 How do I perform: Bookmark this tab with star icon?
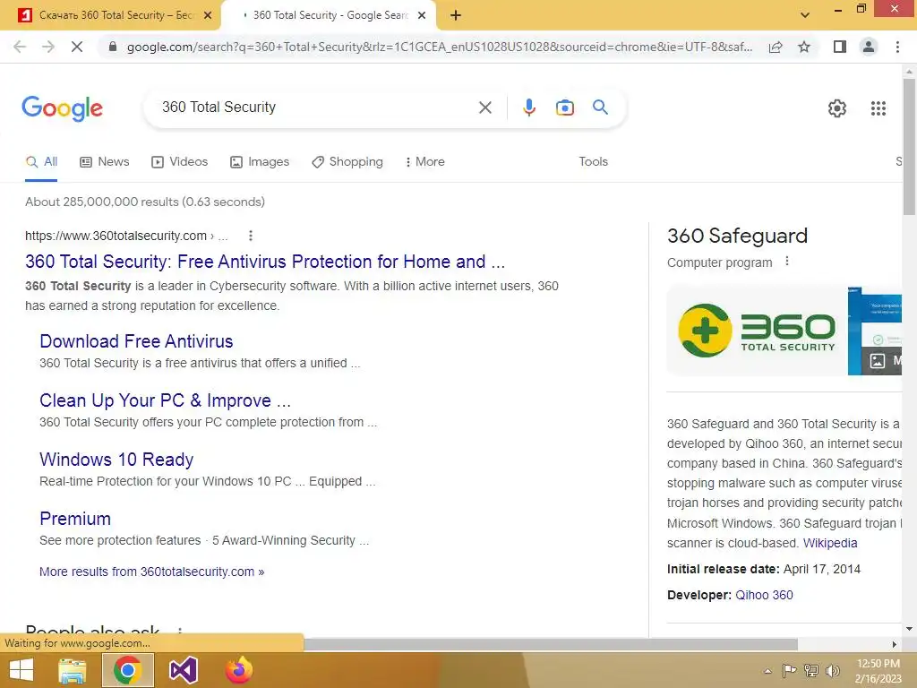click(804, 47)
